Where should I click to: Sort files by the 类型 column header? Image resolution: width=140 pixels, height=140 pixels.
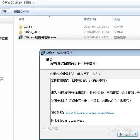pyautogui.click(x=117, y=19)
